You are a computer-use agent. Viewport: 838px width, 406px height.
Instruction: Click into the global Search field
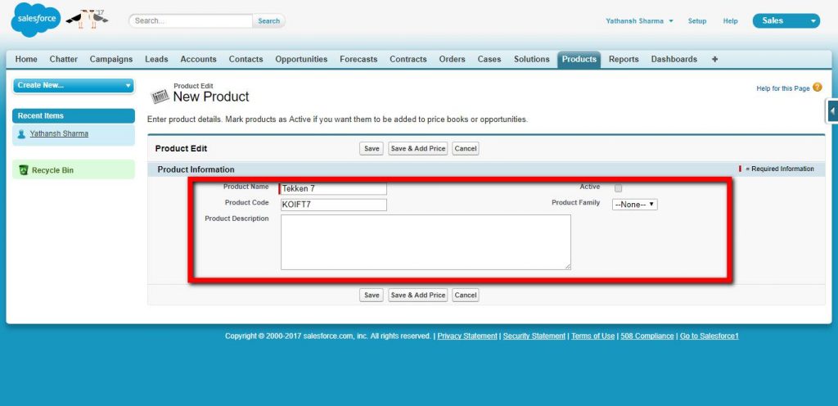click(191, 20)
